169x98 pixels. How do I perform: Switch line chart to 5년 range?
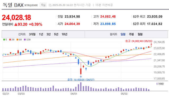point(56,34)
